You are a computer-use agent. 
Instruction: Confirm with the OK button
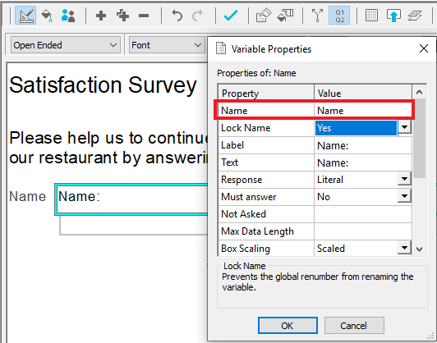[x=287, y=326]
